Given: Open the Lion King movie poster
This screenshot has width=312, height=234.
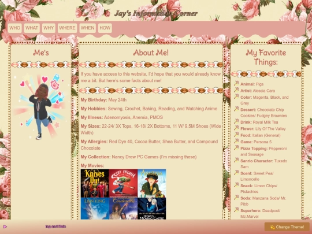Looking at the screenshot, I should pyautogui.click(x=95, y=209).
